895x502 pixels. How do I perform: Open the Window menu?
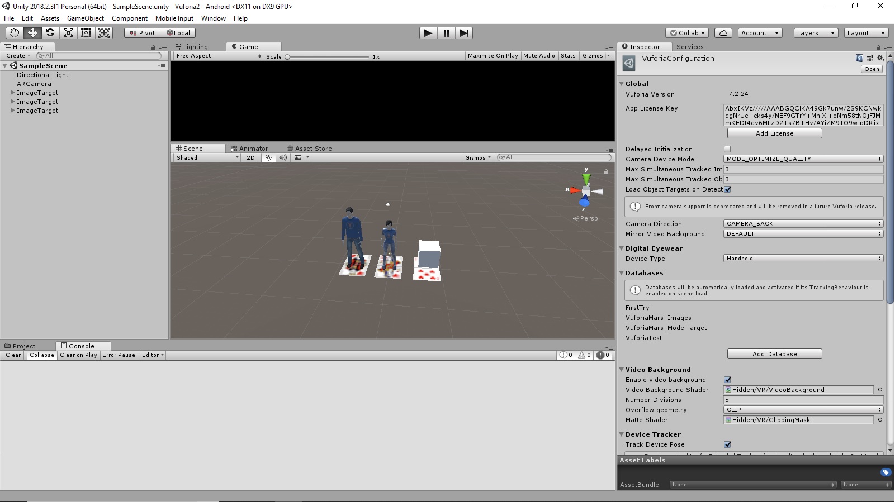(214, 18)
